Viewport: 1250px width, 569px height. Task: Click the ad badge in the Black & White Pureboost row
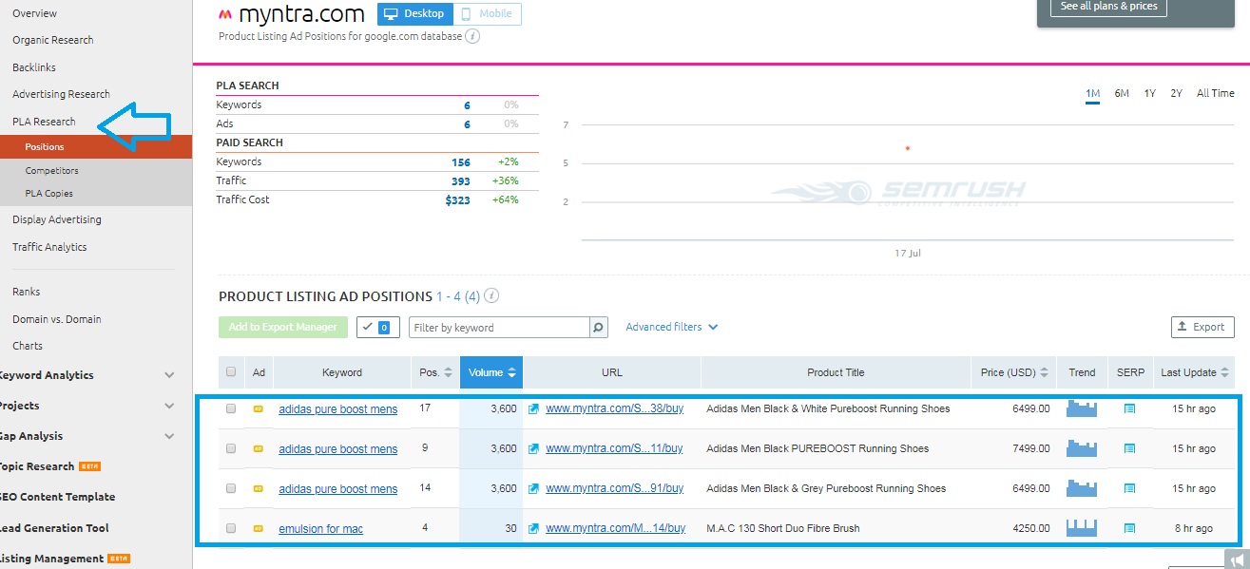coord(258,409)
